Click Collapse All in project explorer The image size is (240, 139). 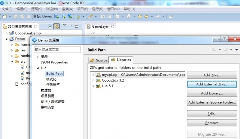tap(50, 26)
